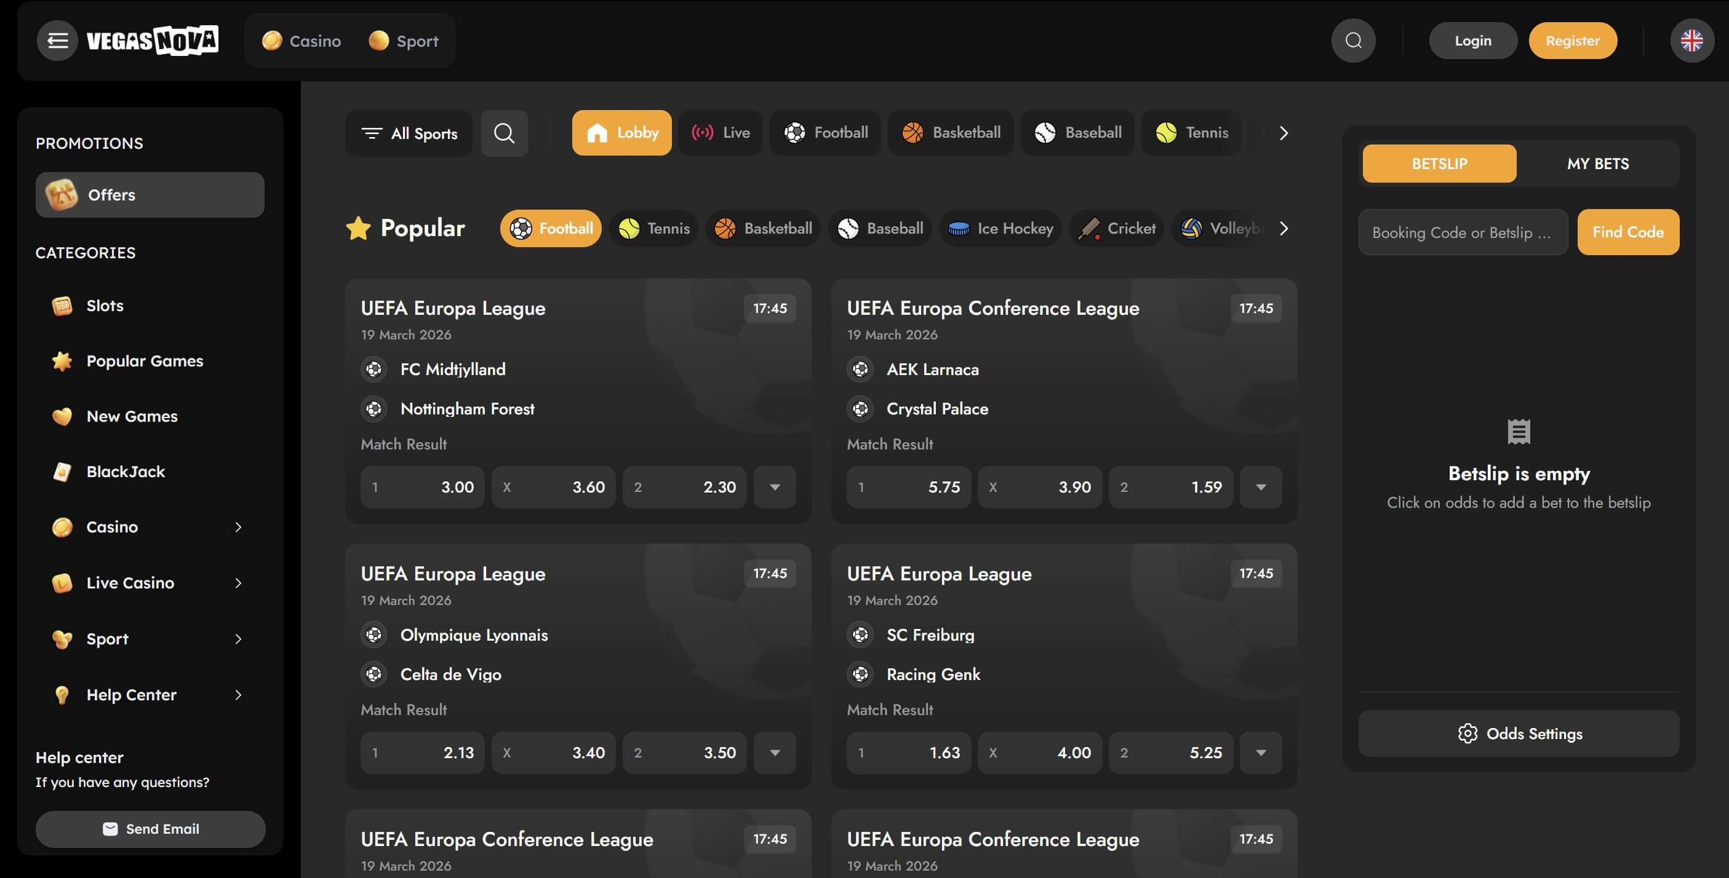Open the search magnifier in the top bar
Screen dimensions: 1729x878
click(1353, 40)
